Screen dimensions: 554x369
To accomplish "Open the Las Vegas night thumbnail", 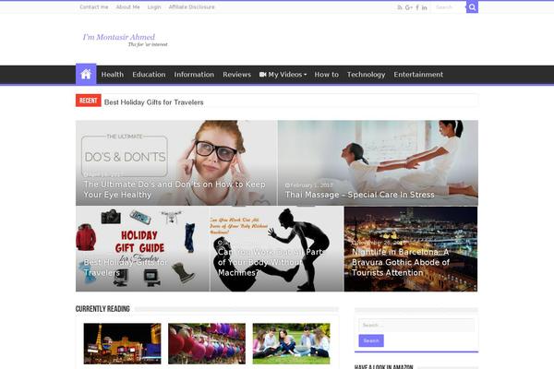I will (122, 343).
